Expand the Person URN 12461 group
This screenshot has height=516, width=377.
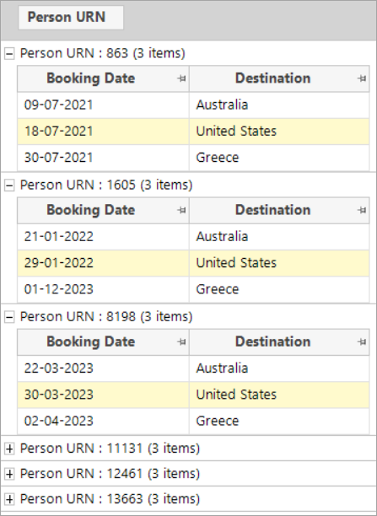click(x=9, y=474)
